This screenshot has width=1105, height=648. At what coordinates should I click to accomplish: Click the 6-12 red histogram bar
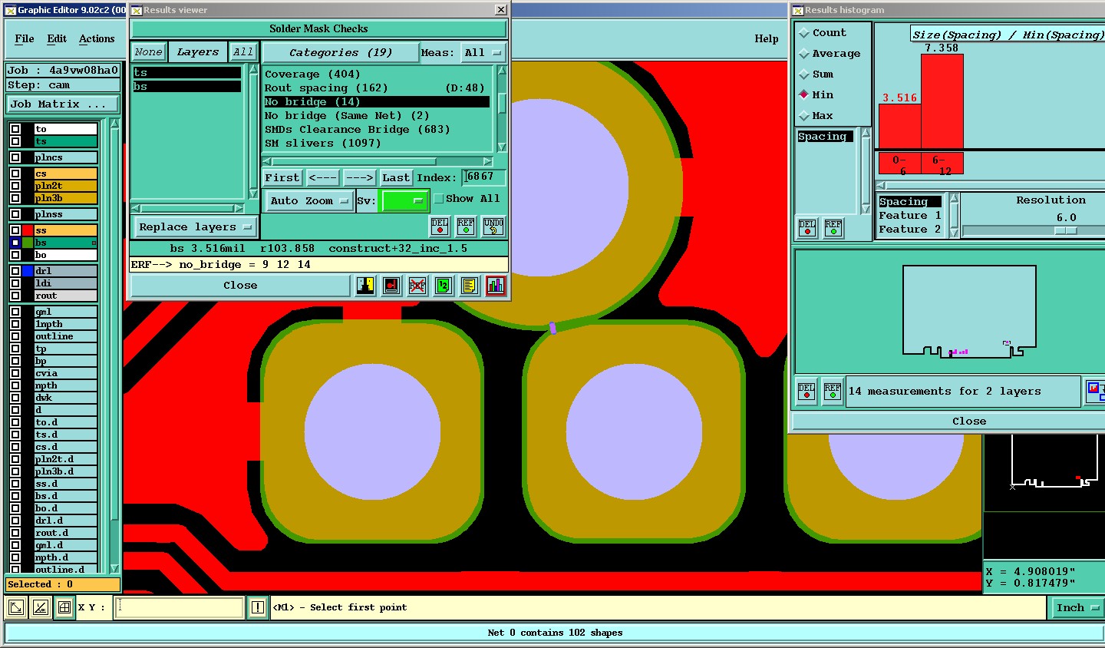click(x=942, y=101)
